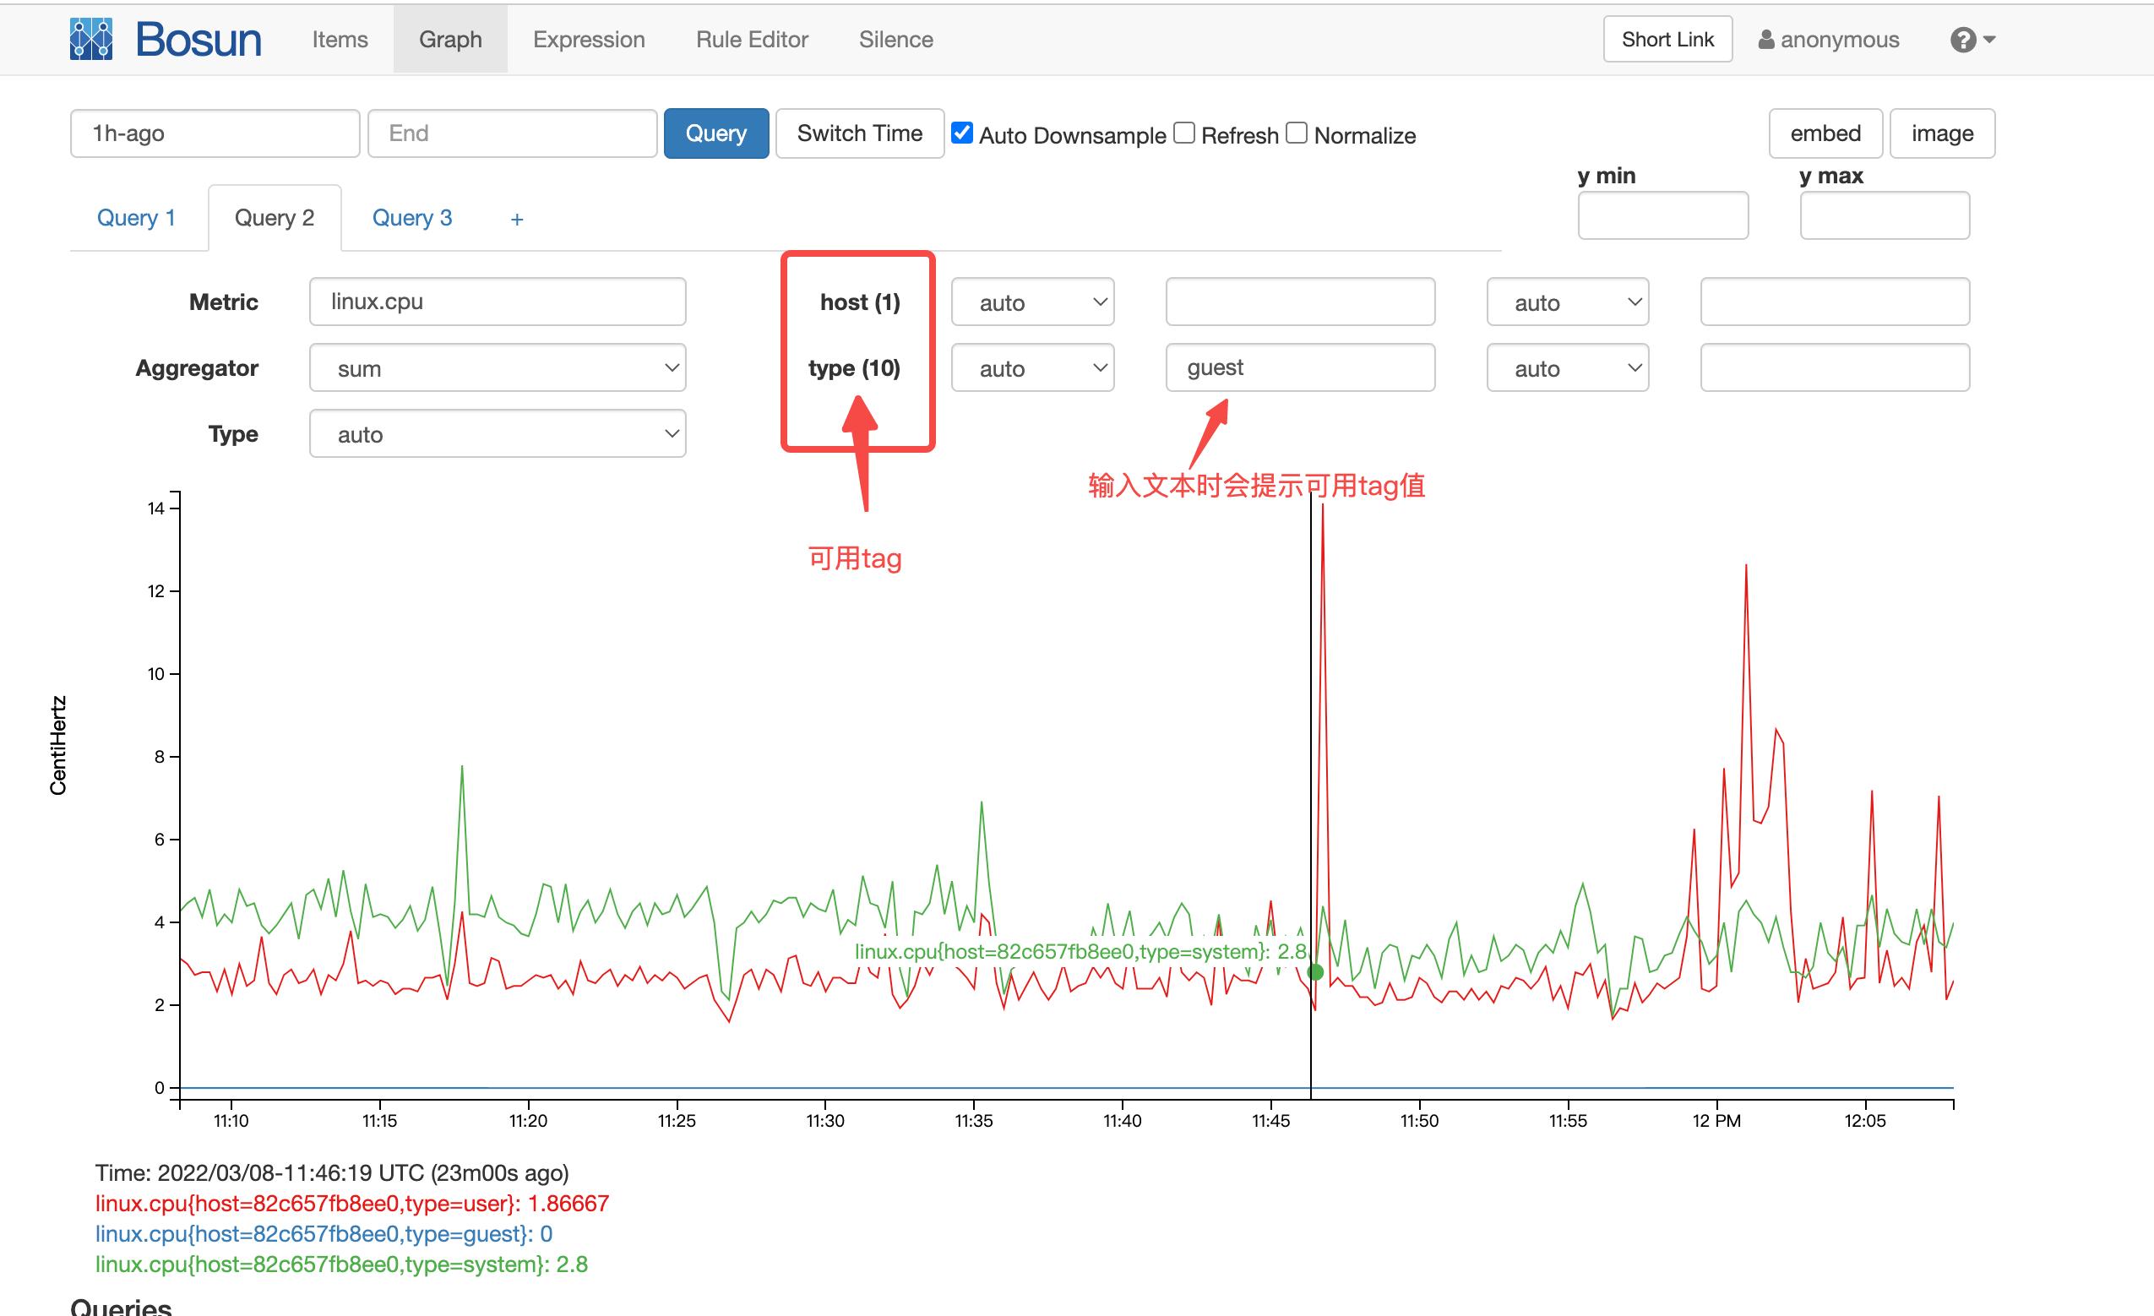Go to the Items page
The width and height of the screenshot is (2154, 1316).
point(340,40)
